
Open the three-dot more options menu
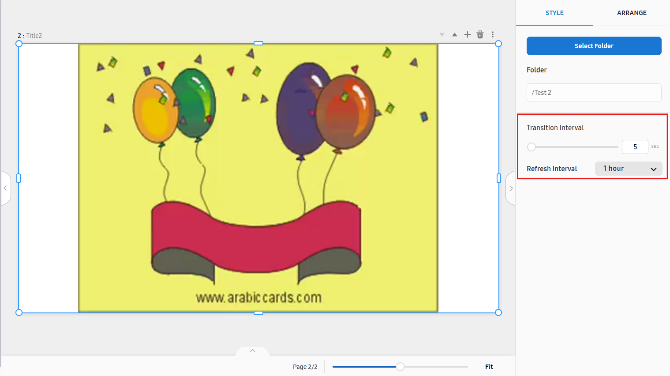point(493,34)
